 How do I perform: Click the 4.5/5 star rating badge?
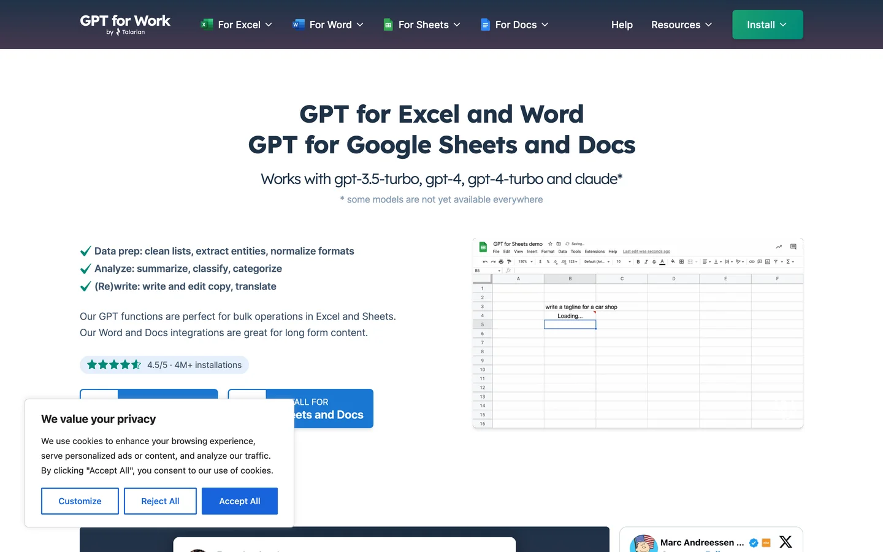click(x=164, y=365)
